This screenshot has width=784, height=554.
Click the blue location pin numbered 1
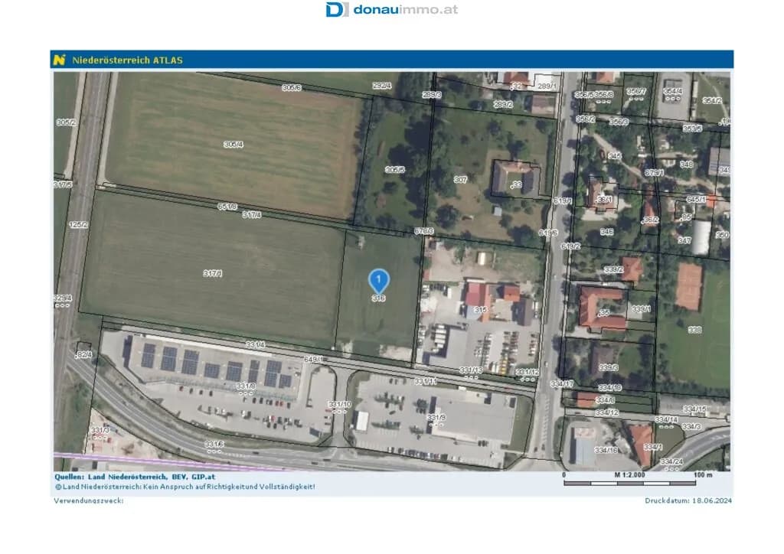click(x=378, y=282)
